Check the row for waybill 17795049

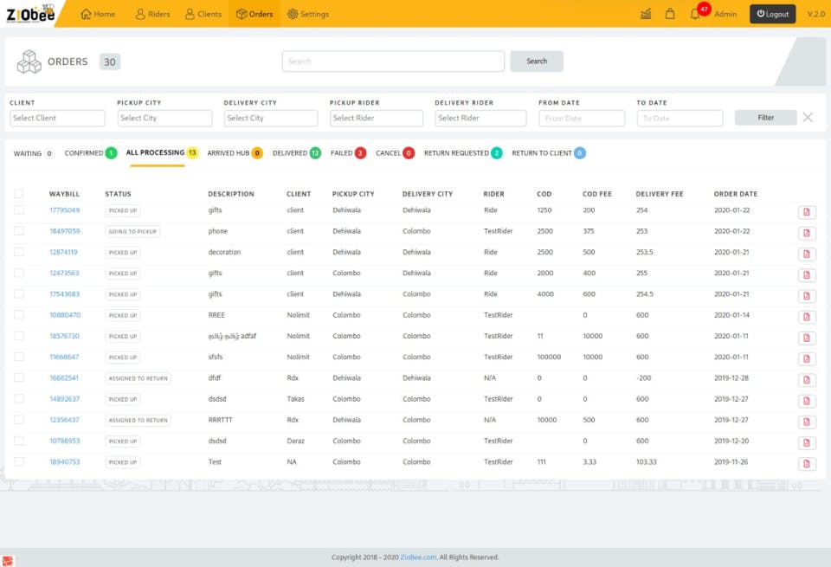click(x=18, y=209)
